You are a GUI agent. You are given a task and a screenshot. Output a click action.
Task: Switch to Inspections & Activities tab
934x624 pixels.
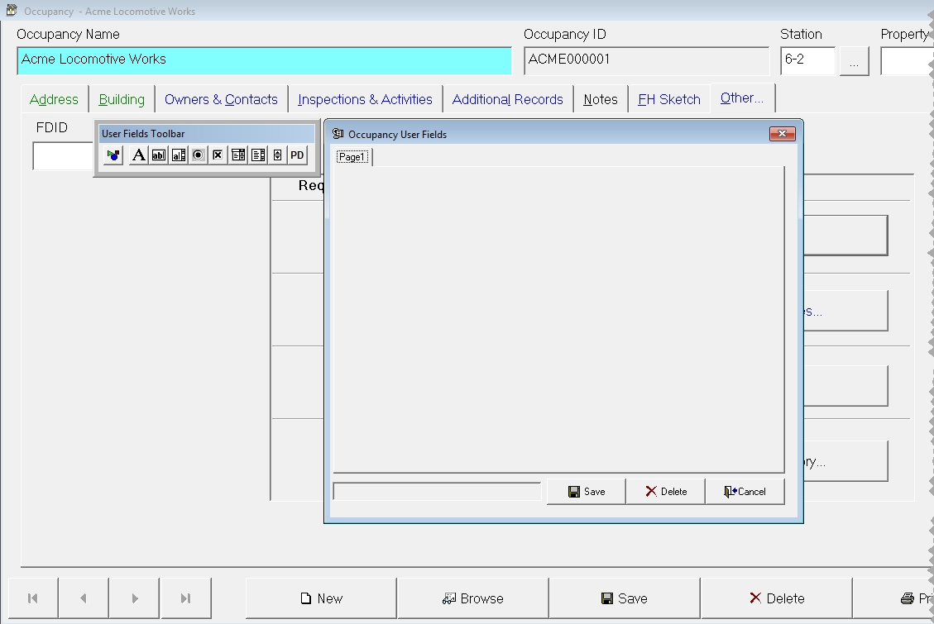click(x=365, y=99)
